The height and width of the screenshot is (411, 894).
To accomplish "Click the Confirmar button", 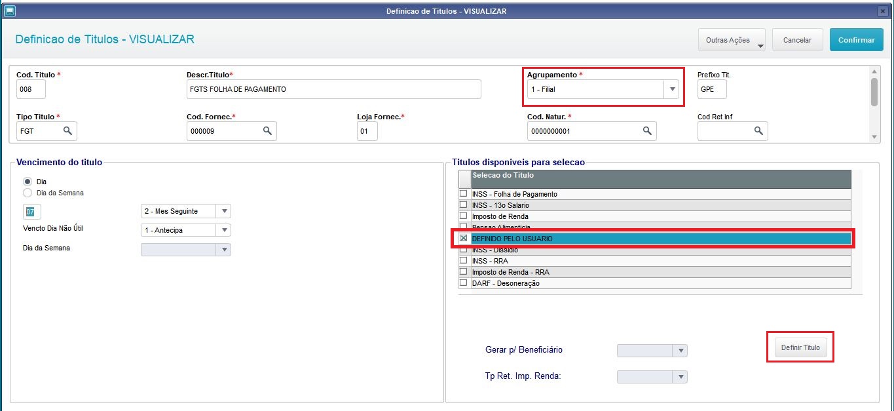I will (x=856, y=40).
